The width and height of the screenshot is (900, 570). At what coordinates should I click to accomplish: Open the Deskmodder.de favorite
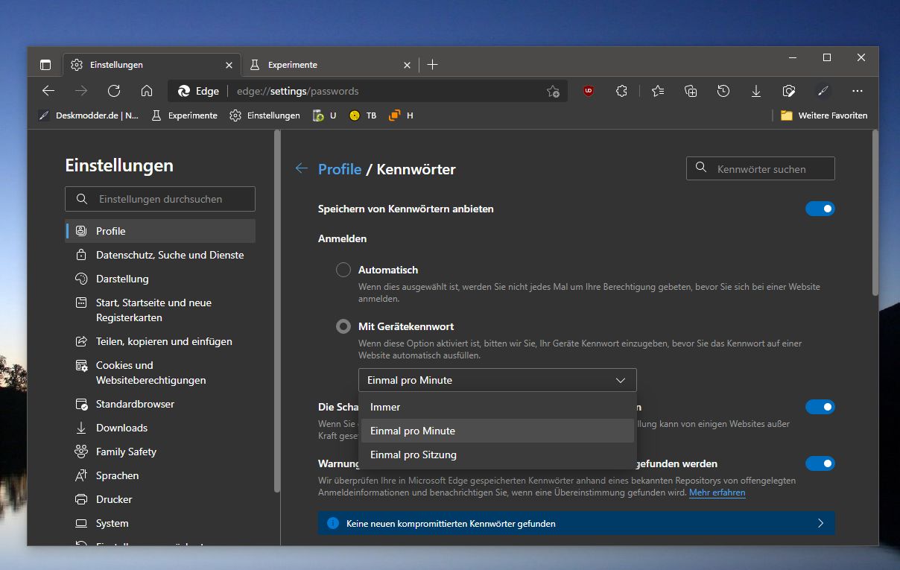pos(89,115)
